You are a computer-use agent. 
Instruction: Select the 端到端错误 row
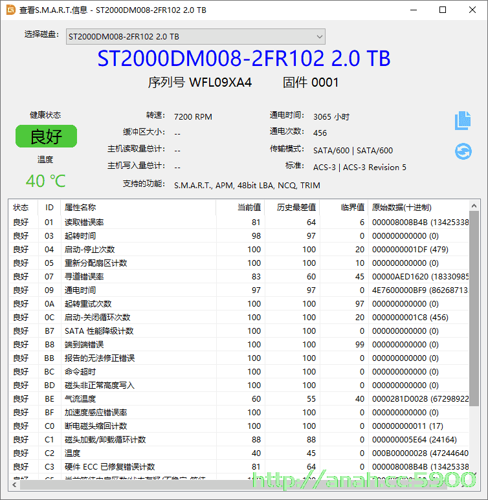pyautogui.click(x=239, y=345)
